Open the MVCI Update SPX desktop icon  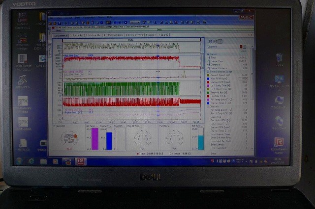click(23, 123)
